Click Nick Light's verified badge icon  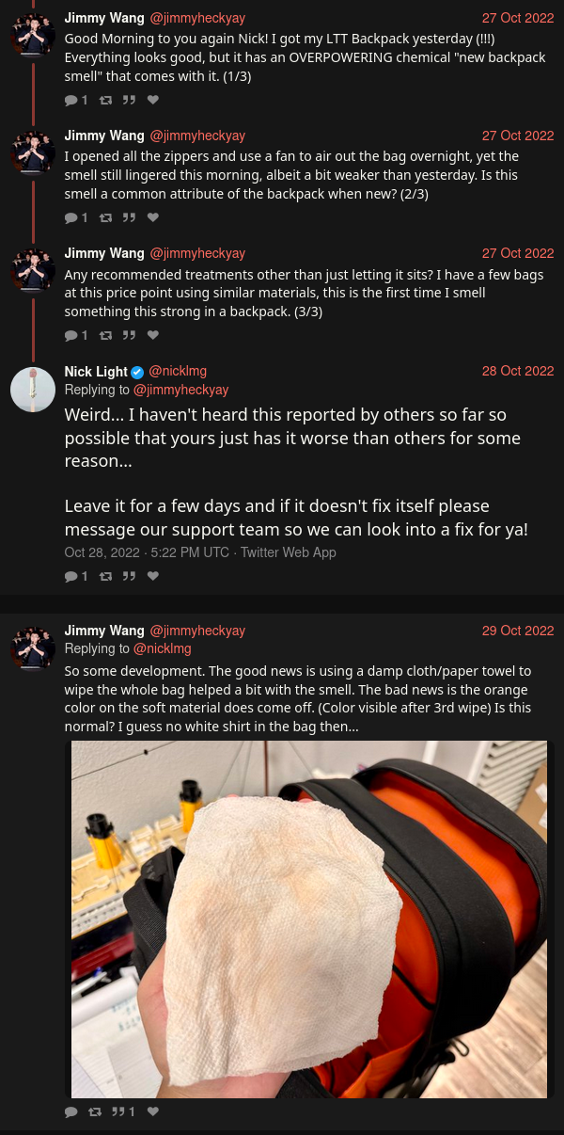137,372
